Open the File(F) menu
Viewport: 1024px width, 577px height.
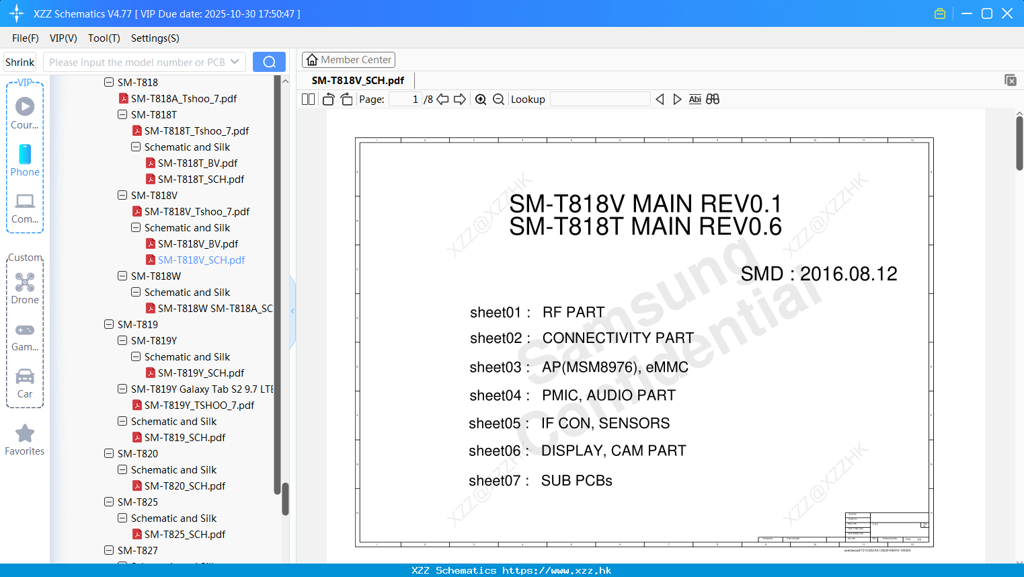coord(26,38)
